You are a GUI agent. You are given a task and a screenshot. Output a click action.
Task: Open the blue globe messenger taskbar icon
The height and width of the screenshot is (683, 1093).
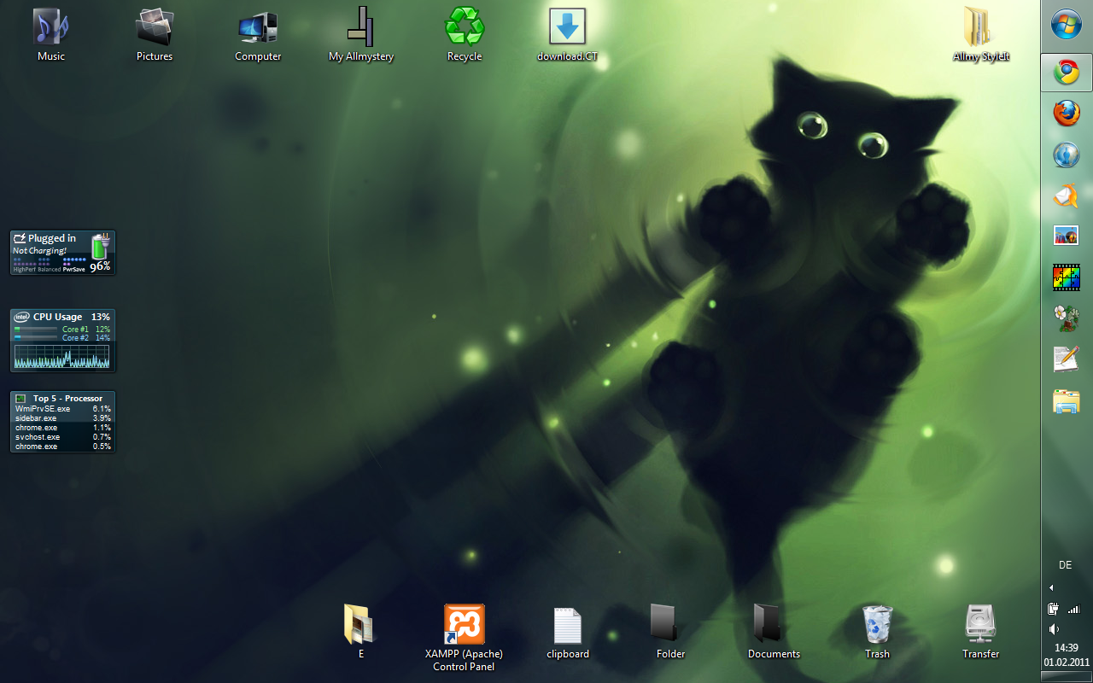1066,155
